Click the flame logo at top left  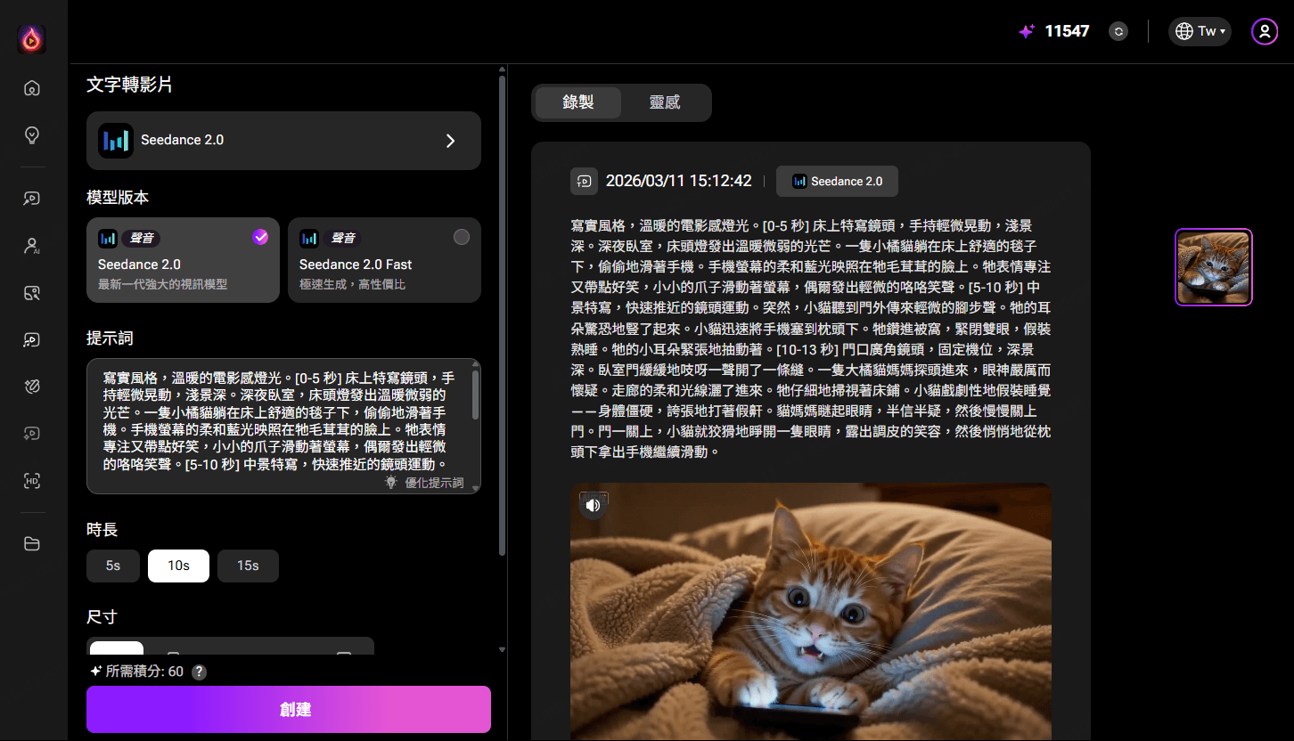coord(31,37)
